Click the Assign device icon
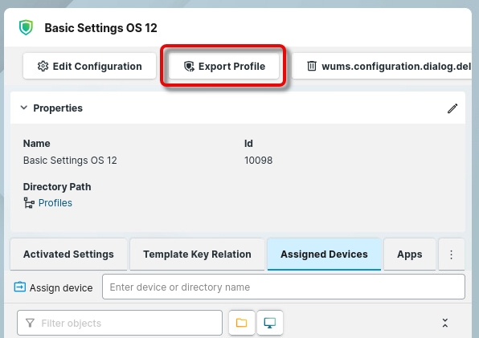The height and width of the screenshot is (338, 479). [x=20, y=287]
